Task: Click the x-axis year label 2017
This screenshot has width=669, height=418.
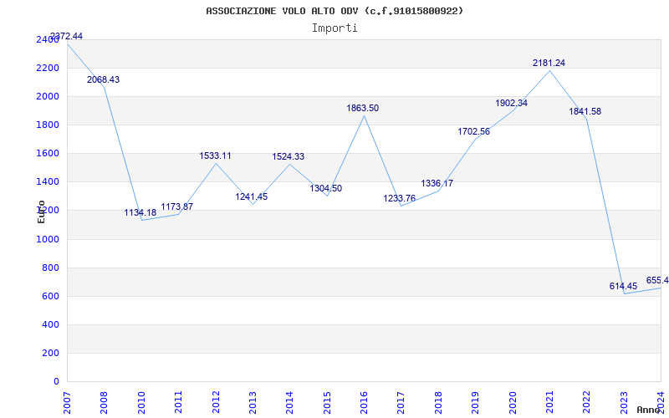Action: (x=401, y=402)
